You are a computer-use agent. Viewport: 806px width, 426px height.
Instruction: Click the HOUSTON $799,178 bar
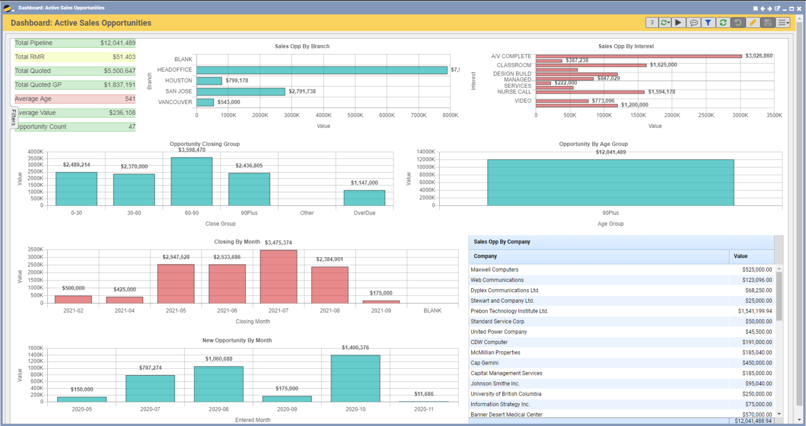tap(209, 81)
